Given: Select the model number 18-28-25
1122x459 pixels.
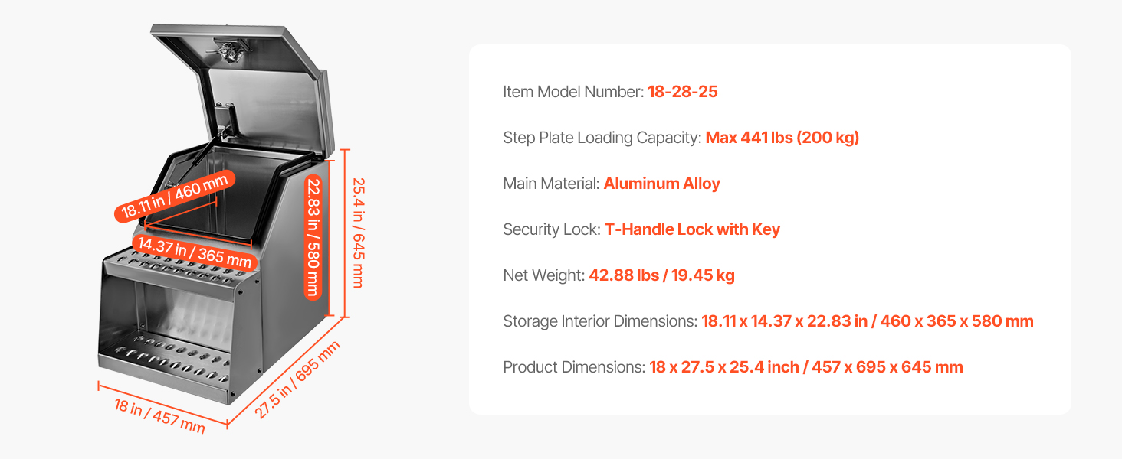Looking at the screenshot, I should [x=682, y=92].
